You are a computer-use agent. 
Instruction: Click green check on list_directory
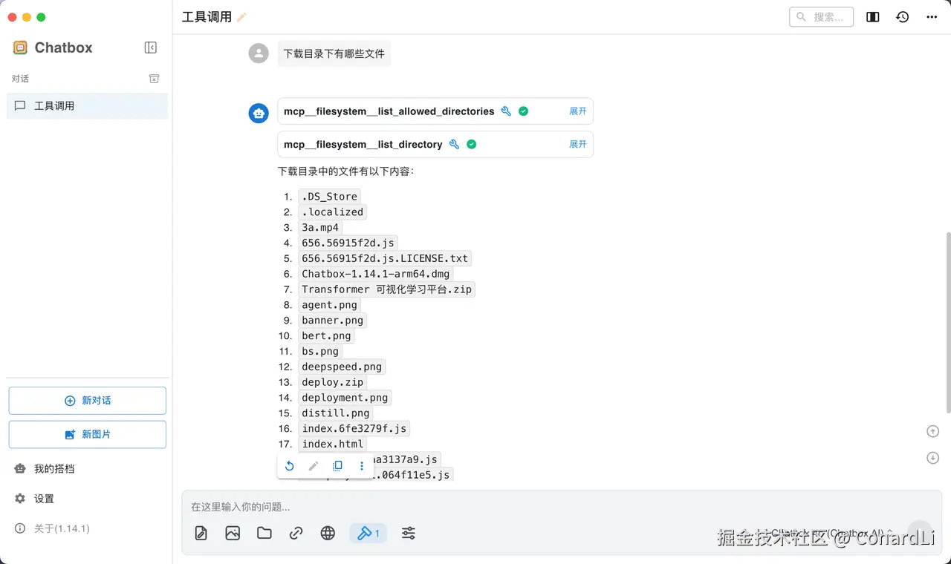tap(471, 144)
